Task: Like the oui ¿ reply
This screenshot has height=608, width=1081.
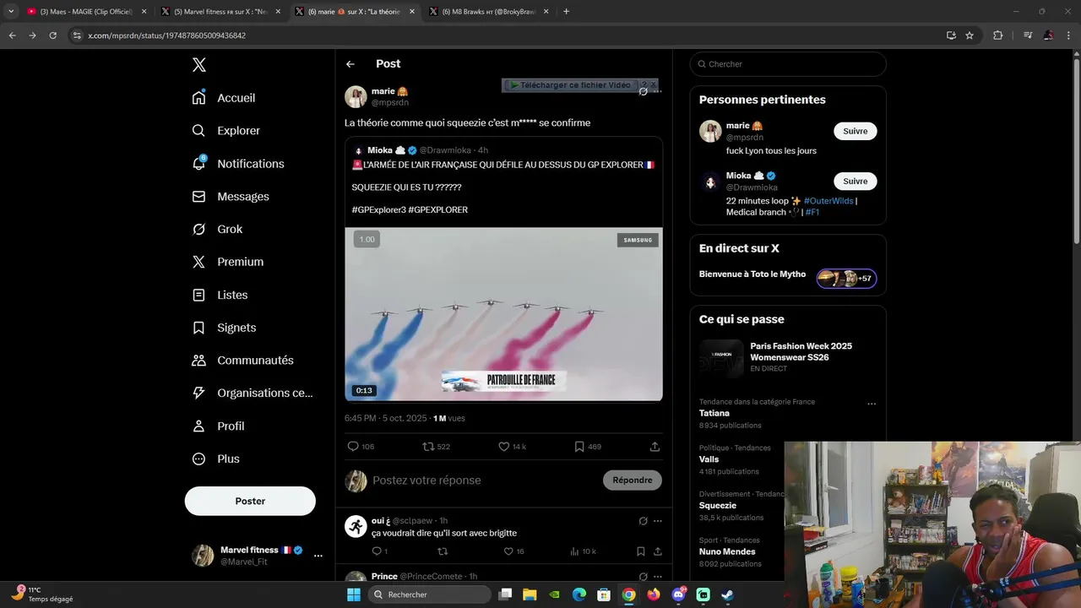Action: coord(513,551)
